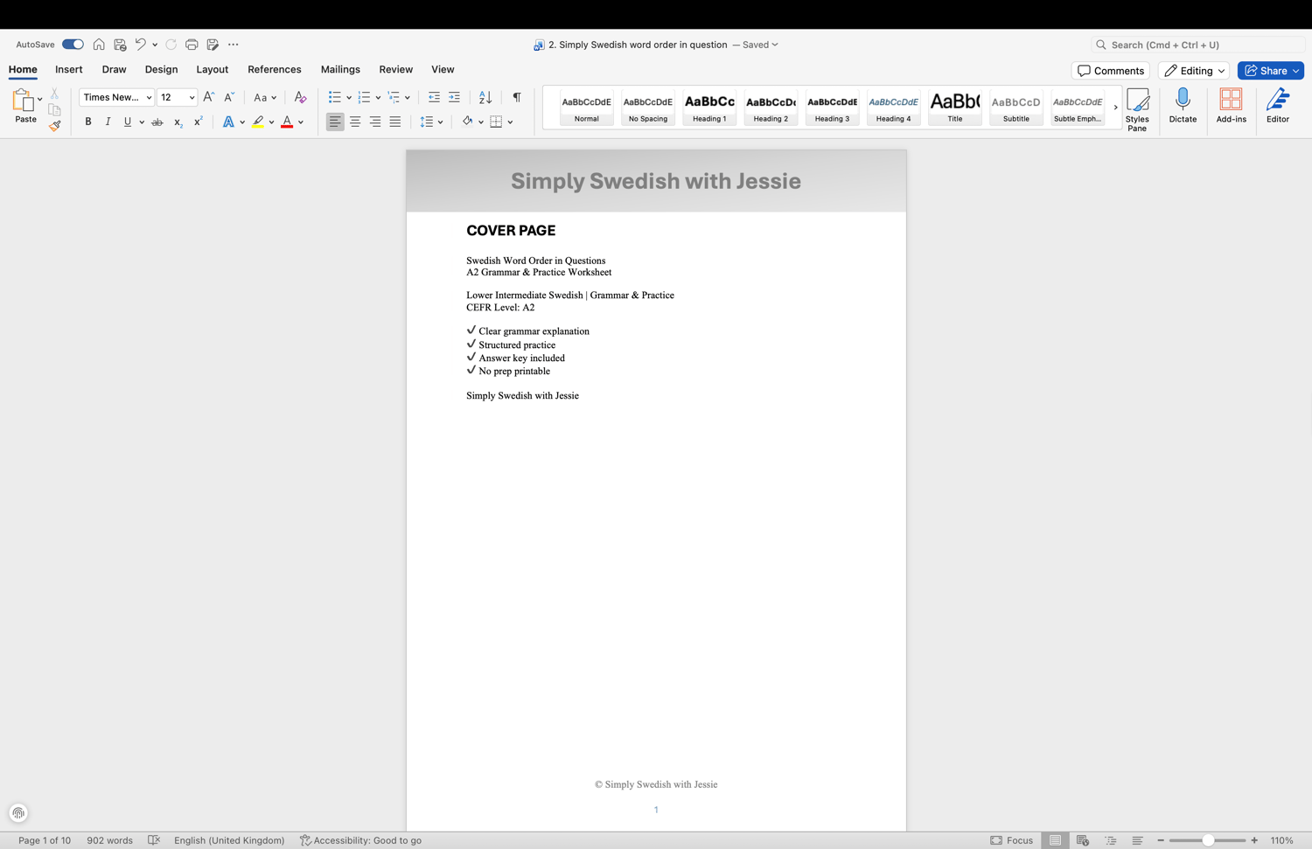Toggle the AutoSave switch
This screenshot has width=1312, height=849.
pyautogui.click(x=73, y=45)
